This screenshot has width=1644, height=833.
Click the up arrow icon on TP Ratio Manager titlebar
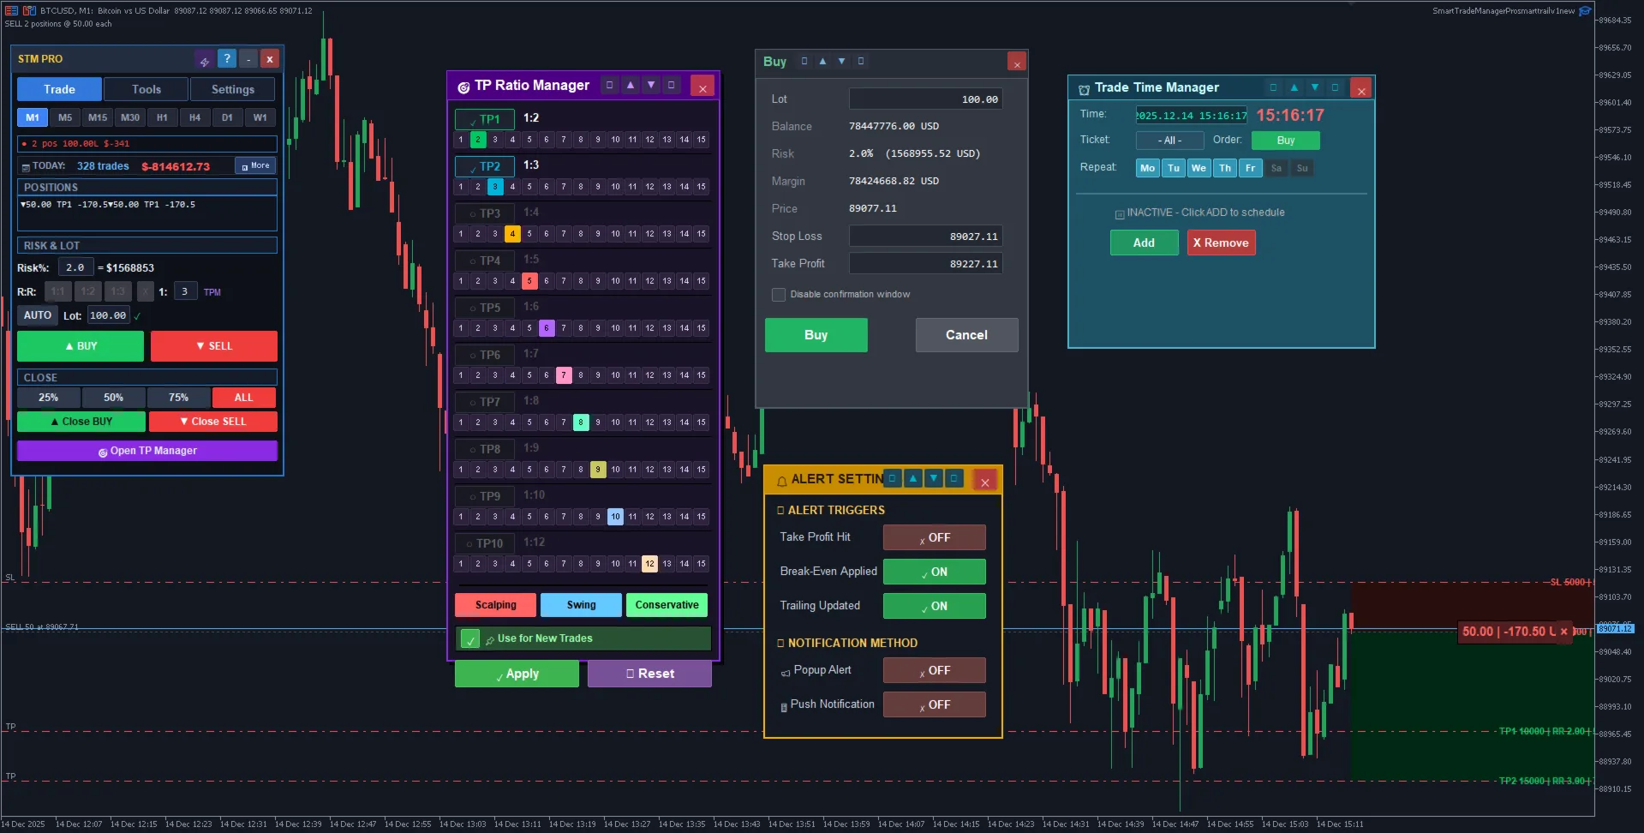pyautogui.click(x=630, y=86)
